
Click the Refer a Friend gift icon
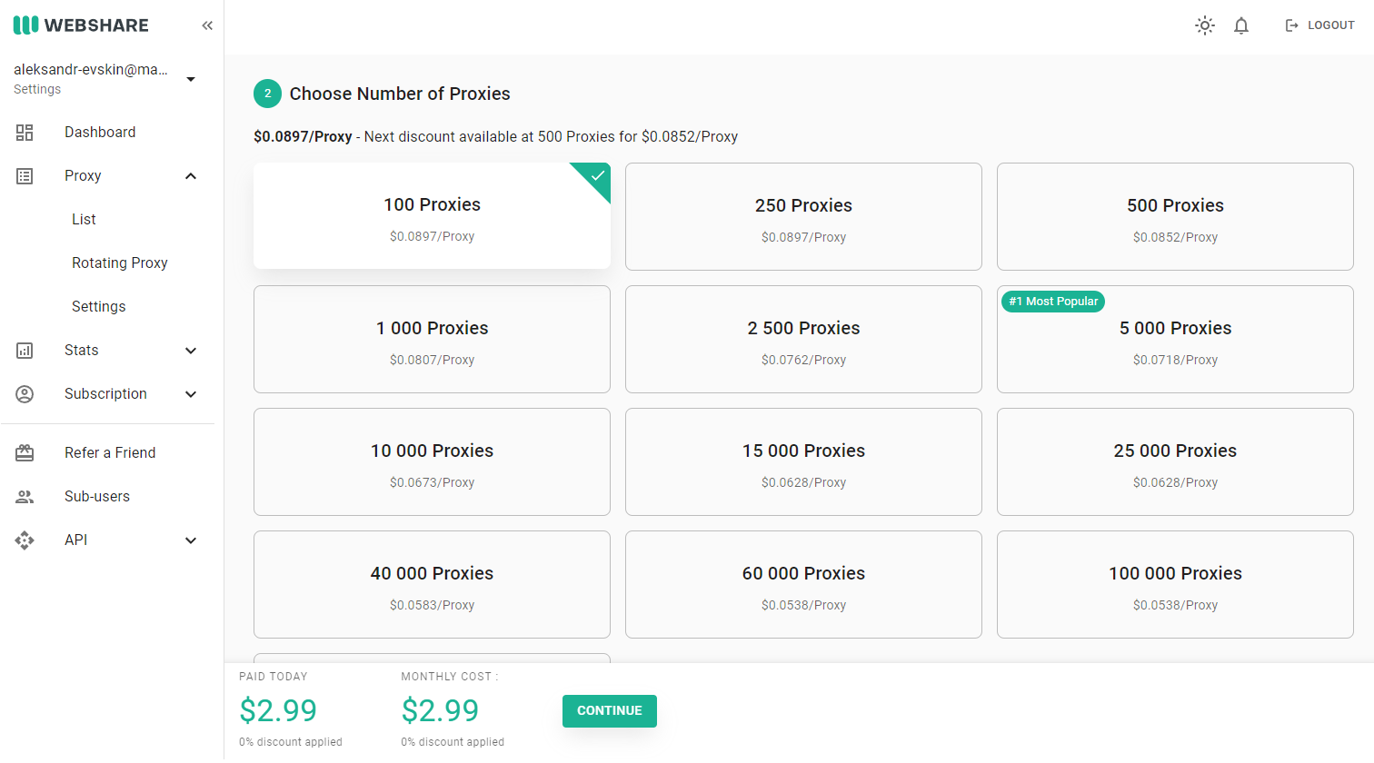[25, 452]
